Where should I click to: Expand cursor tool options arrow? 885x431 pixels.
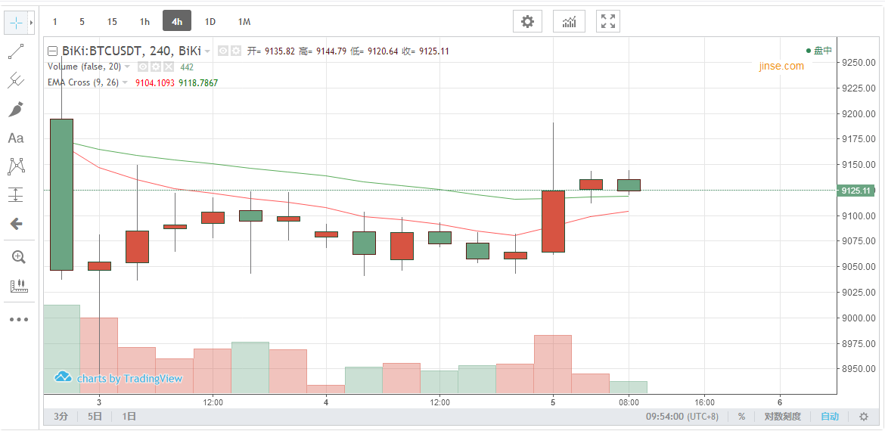[x=32, y=23]
